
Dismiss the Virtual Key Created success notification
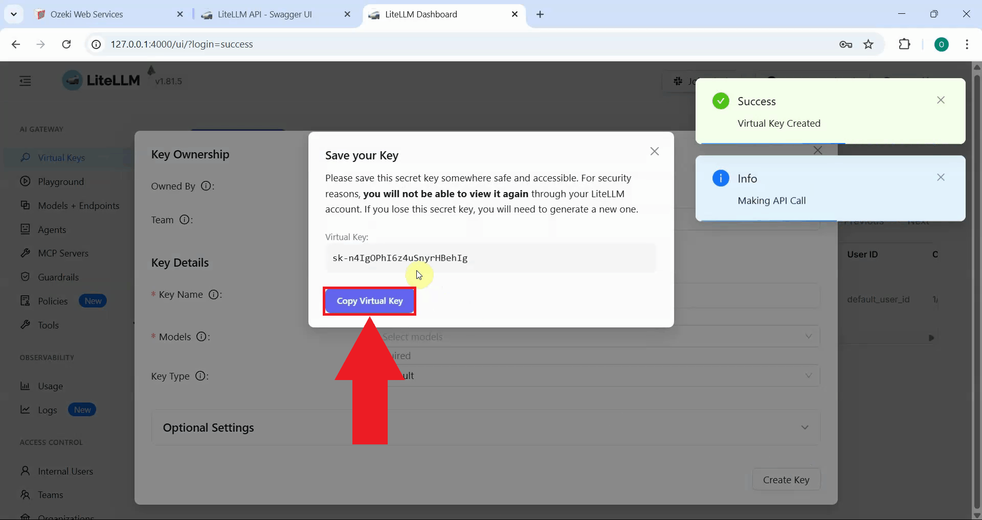point(941,100)
